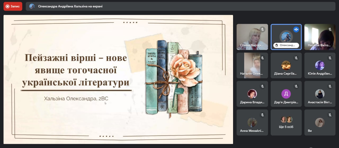The image size is (339, 148).
Task: Click avatar of Анастасія Вікт...
Action: point(320,94)
